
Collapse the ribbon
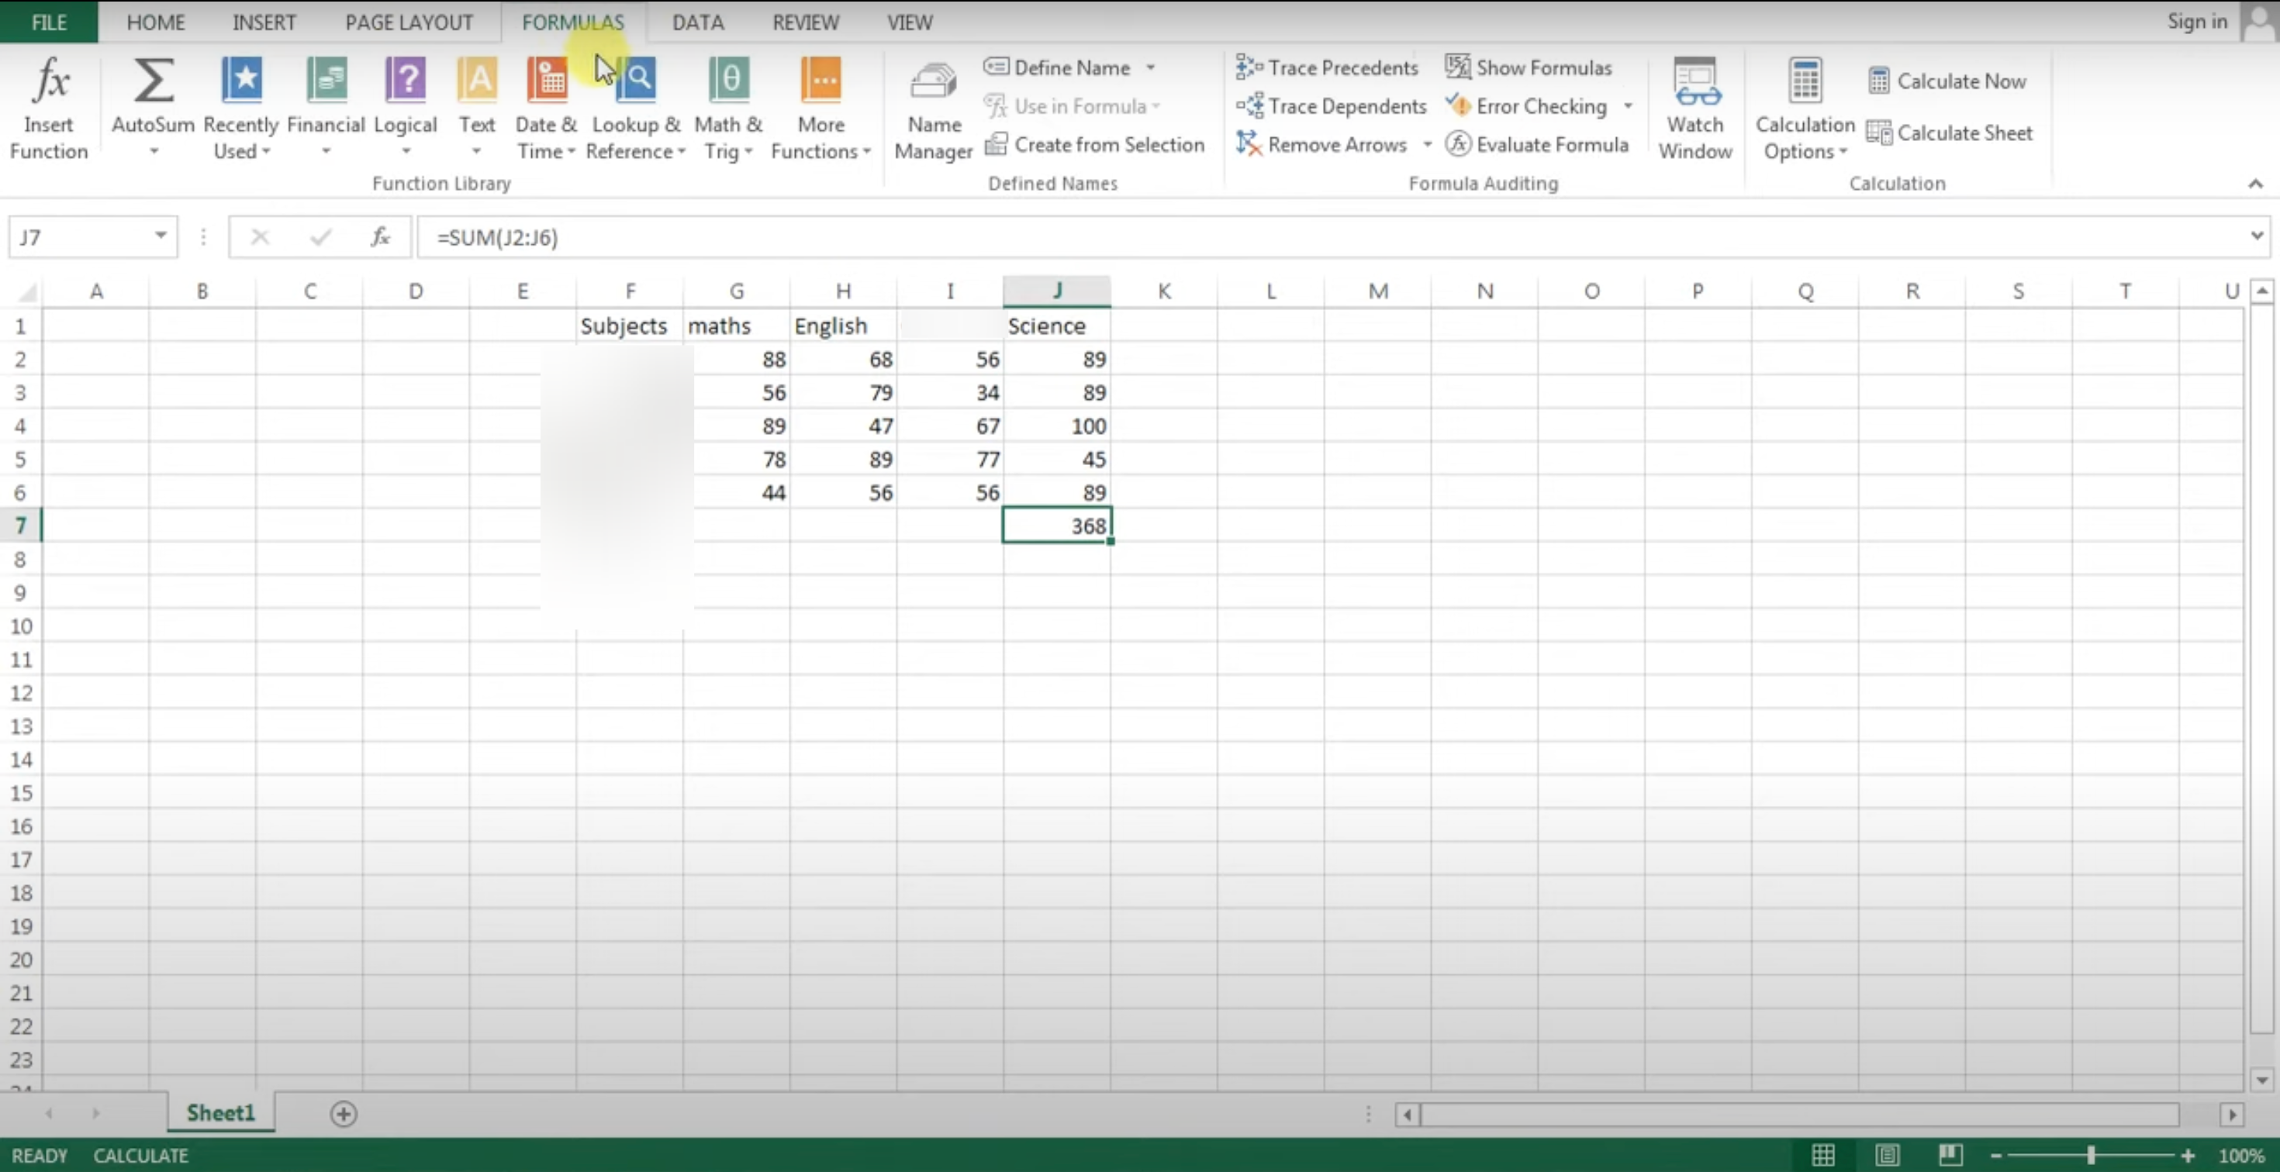[x=2254, y=184]
